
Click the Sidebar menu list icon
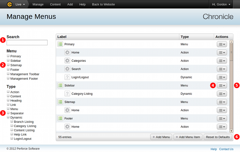click(x=60, y=85)
